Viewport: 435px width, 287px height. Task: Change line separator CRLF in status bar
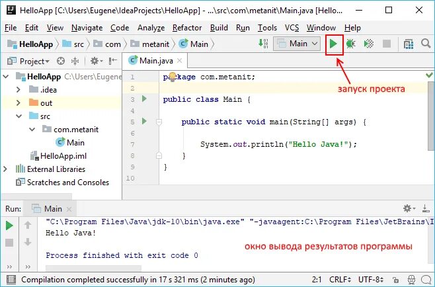point(340,280)
